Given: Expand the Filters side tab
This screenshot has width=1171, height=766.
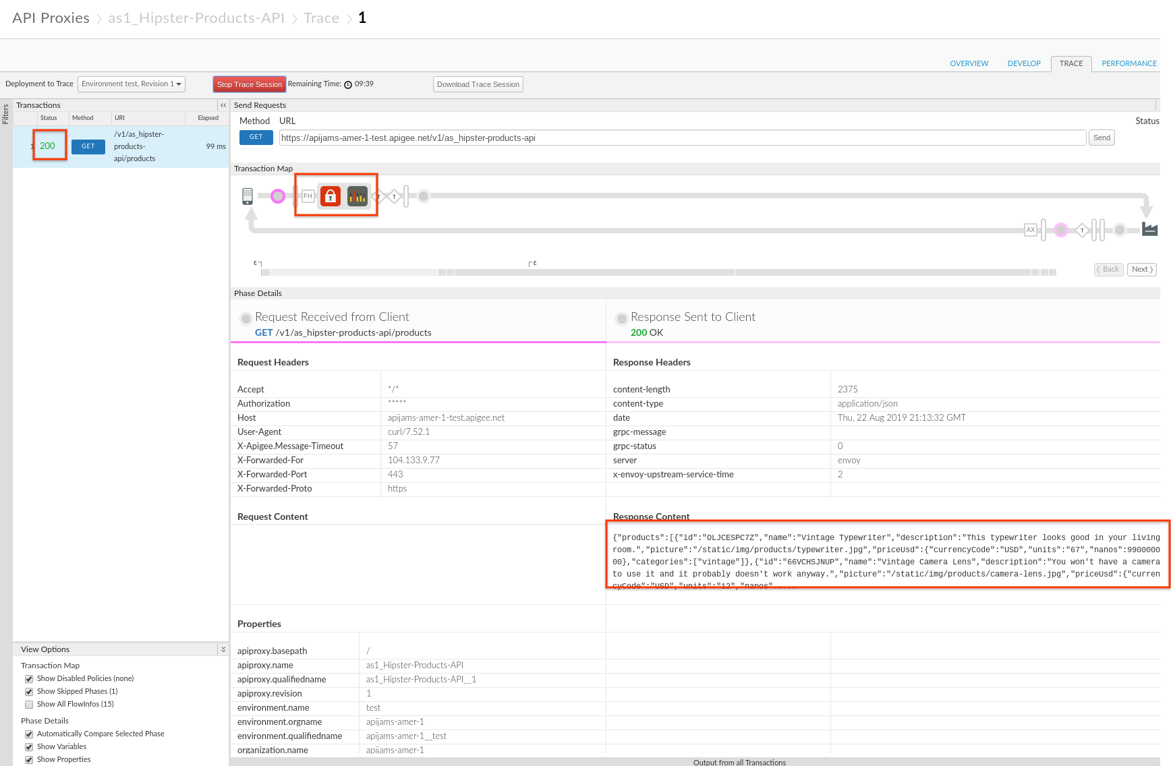Looking at the screenshot, I should (x=5, y=114).
